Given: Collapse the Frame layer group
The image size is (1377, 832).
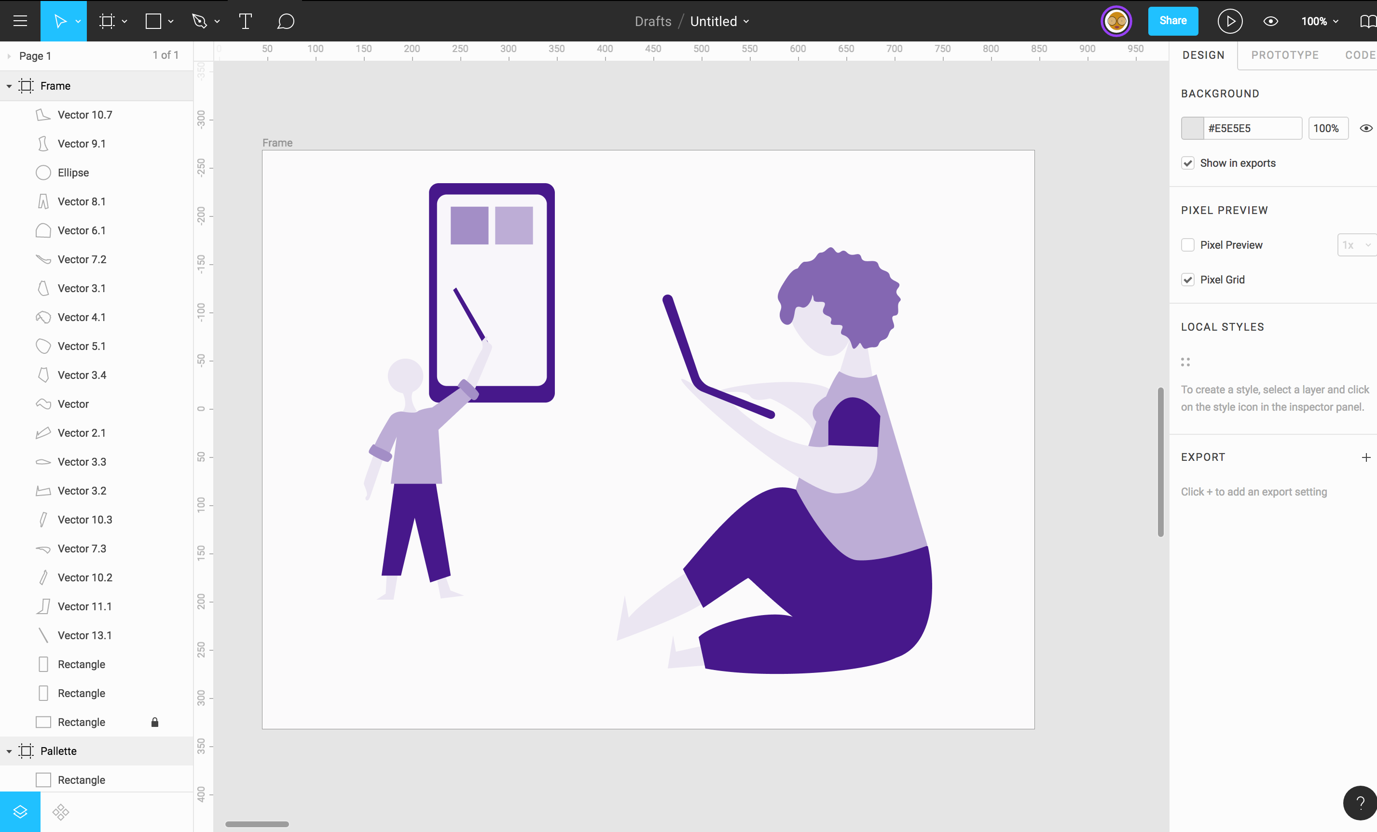Looking at the screenshot, I should pyautogui.click(x=9, y=86).
